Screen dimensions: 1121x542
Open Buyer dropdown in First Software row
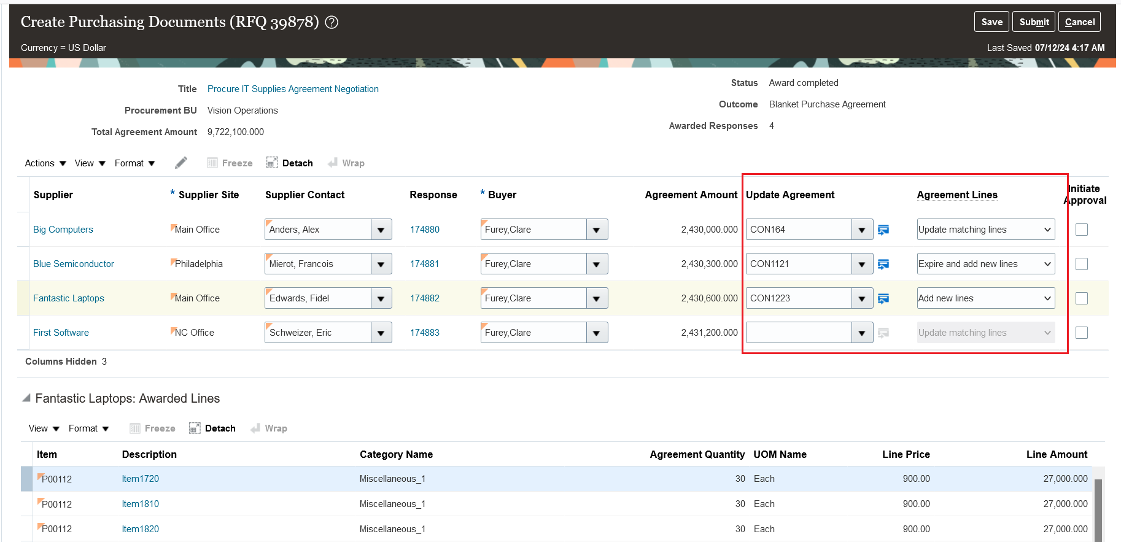(597, 333)
